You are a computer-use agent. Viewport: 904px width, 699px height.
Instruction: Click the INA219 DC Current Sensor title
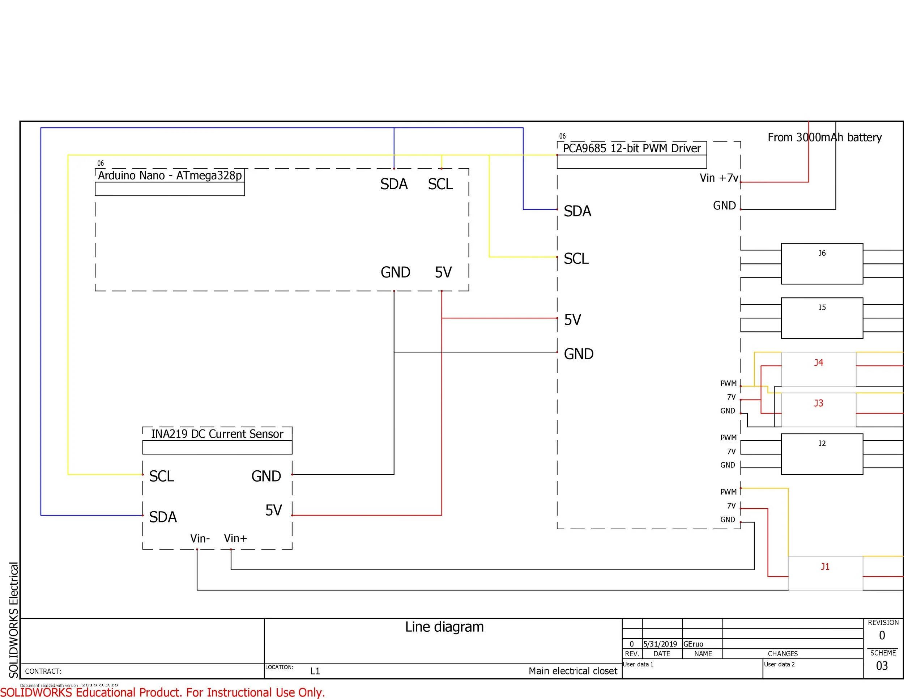(217, 434)
